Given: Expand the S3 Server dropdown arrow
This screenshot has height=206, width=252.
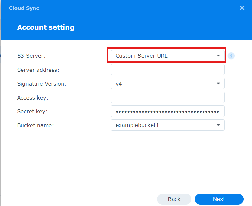Looking at the screenshot, I should click(x=218, y=56).
